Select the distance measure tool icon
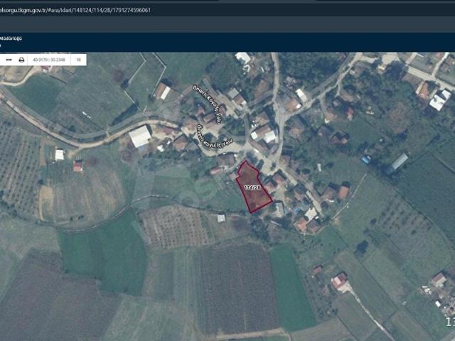This screenshot has height=341, width=455. tap(9, 60)
